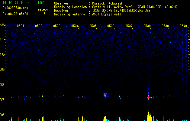The width and height of the screenshot is (190, 121).
Task: Click the 1.1 kHz axis label
Action: 2,39
